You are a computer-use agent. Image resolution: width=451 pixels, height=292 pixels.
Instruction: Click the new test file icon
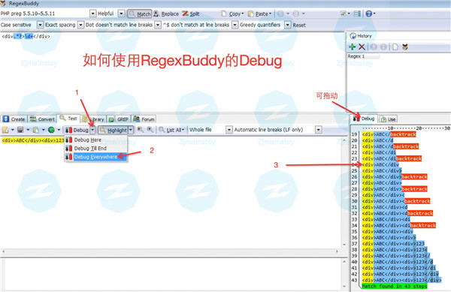(x=5, y=130)
